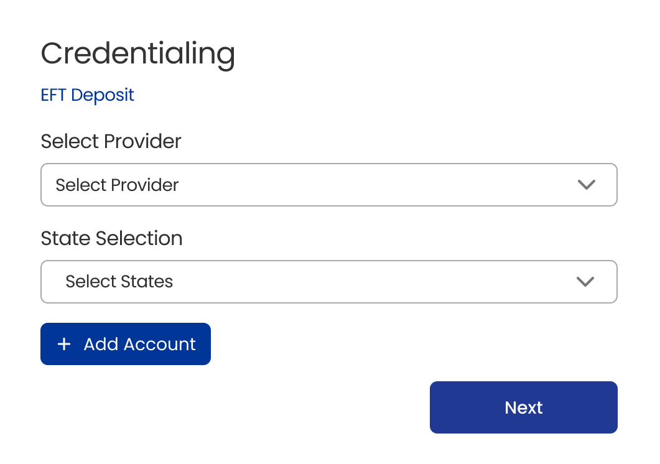Click the EFT Deposit link

[x=87, y=95]
